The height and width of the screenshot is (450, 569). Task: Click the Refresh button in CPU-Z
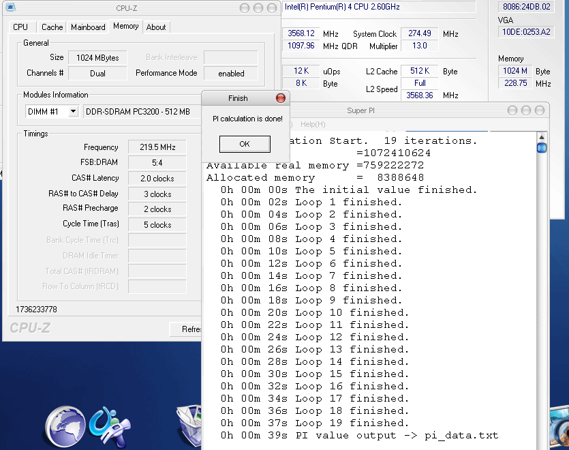coord(186,329)
